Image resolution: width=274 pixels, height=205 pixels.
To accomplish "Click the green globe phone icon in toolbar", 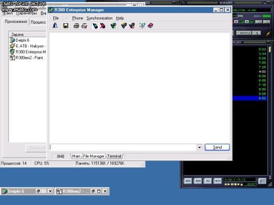I will click(x=113, y=26).
